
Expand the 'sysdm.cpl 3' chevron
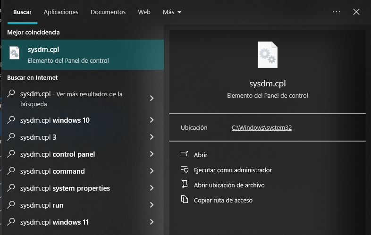click(152, 137)
